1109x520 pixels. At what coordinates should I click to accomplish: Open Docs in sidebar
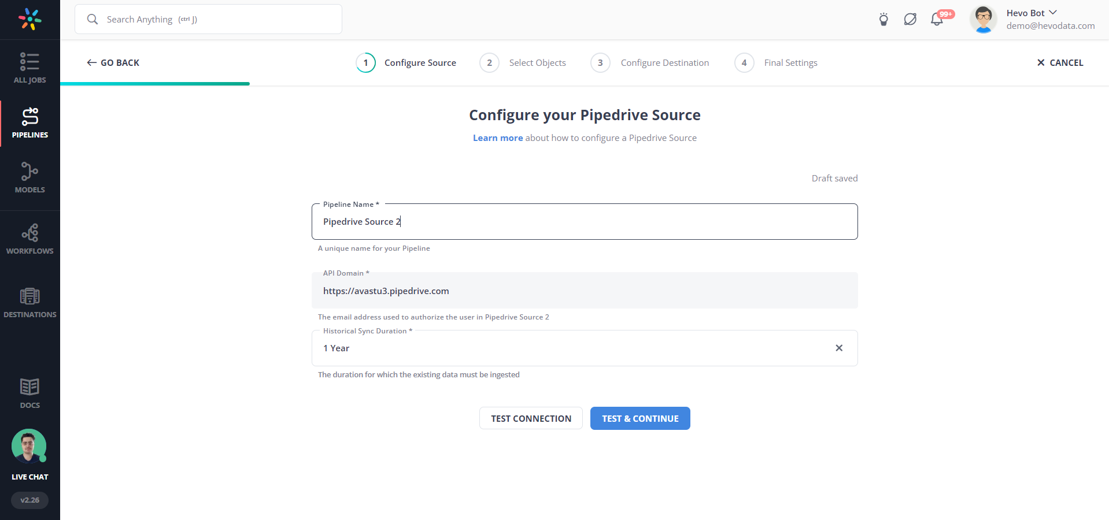pos(29,393)
